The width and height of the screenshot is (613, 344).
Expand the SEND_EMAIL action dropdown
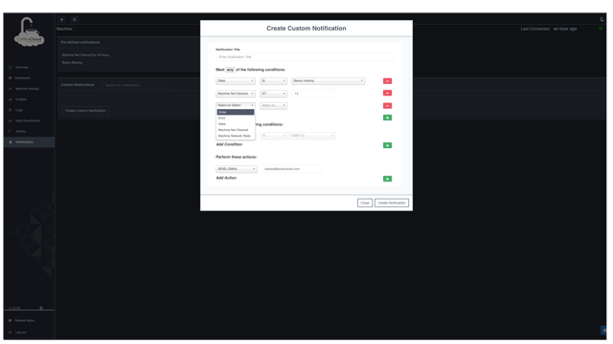pos(237,169)
